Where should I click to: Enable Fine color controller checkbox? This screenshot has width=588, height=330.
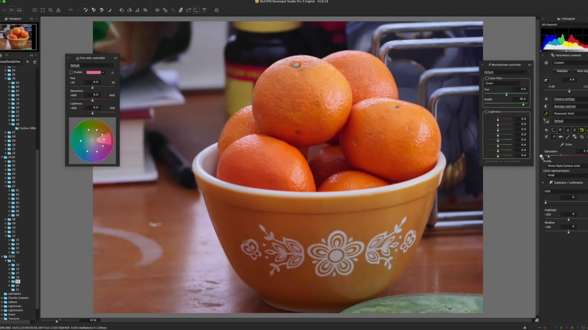[x=71, y=72]
